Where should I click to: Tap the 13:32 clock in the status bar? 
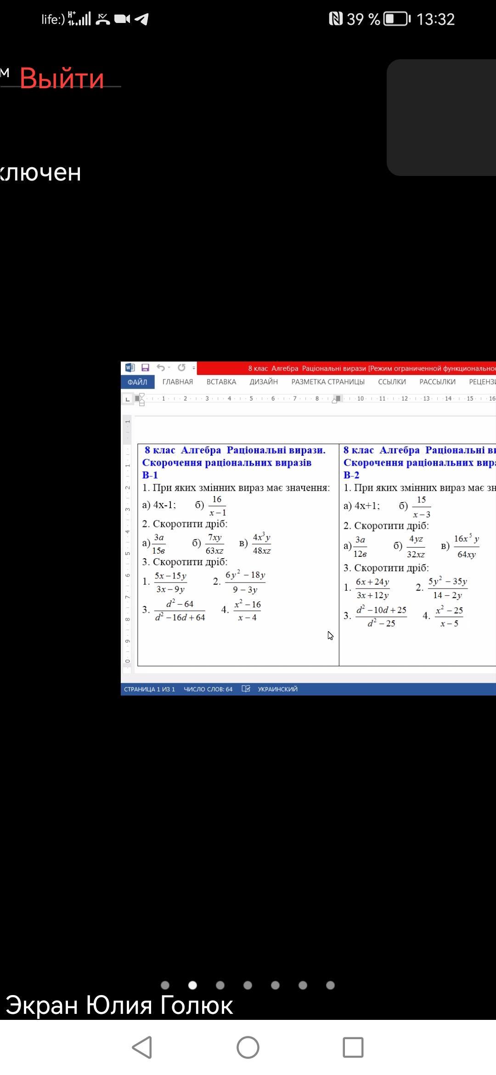pos(435,19)
